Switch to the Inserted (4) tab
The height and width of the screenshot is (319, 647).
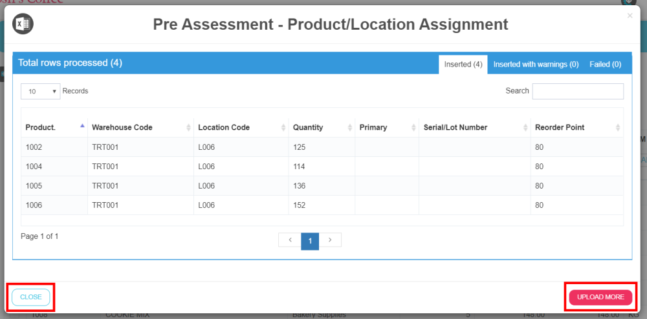(463, 65)
